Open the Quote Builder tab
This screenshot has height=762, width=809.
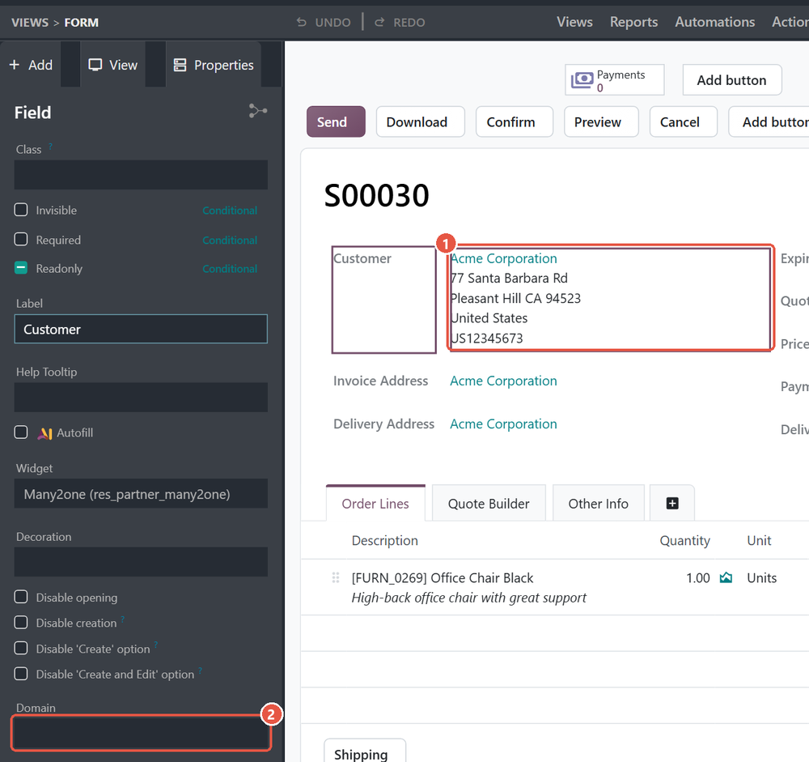[x=489, y=503]
